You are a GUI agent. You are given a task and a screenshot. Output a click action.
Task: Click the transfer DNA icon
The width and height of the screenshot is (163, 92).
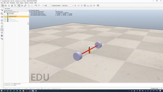point(32,6)
